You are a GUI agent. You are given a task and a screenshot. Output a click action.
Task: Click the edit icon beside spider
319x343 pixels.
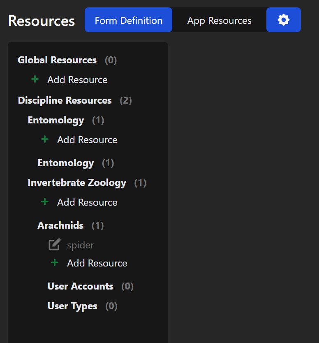[54, 245]
